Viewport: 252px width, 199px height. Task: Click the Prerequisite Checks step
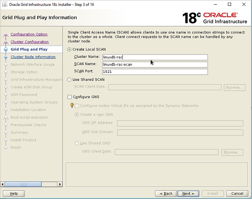click(28, 125)
